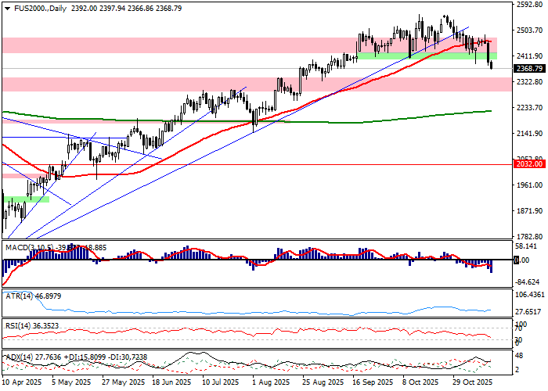
Task: Select the pink zone just above 2322.80
Action: 251,84
